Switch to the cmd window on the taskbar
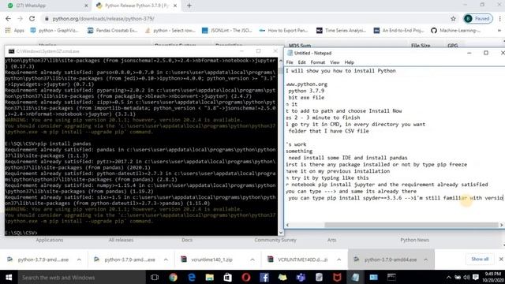Screen dimensions: 505x284 [x=391, y=277]
